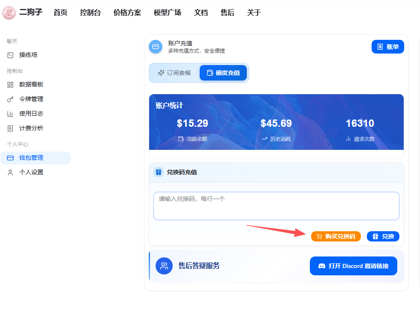Select the 计费分析 document icon
The width and height of the screenshot is (420, 322).
point(10,128)
